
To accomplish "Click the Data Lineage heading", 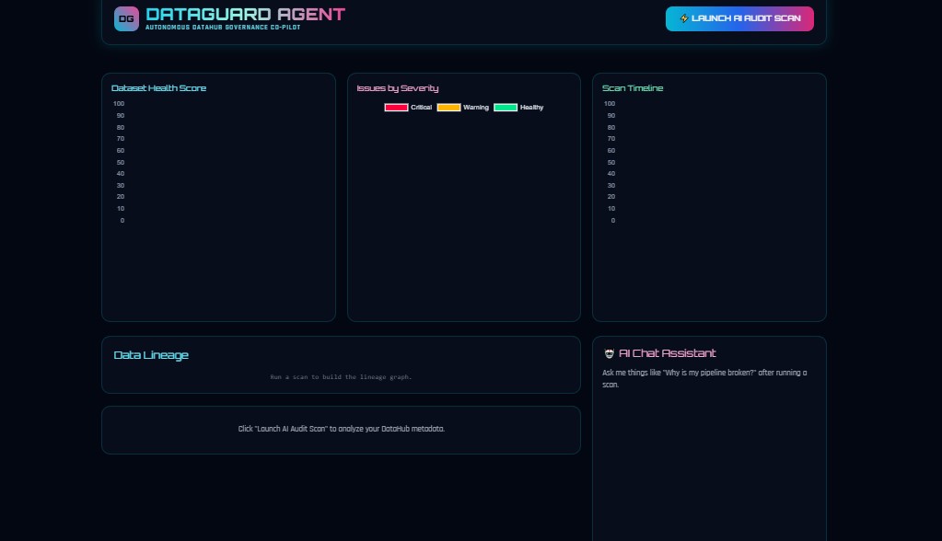I will click(x=151, y=355).
